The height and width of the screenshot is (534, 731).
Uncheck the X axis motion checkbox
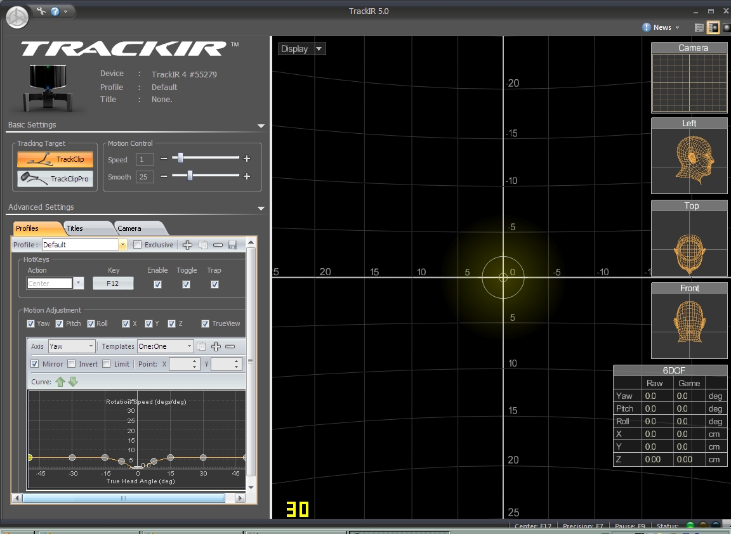pyautogui.click(x=126, y=323)
